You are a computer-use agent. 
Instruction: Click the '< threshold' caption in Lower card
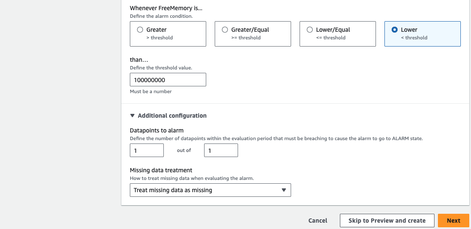pos(414,38)
